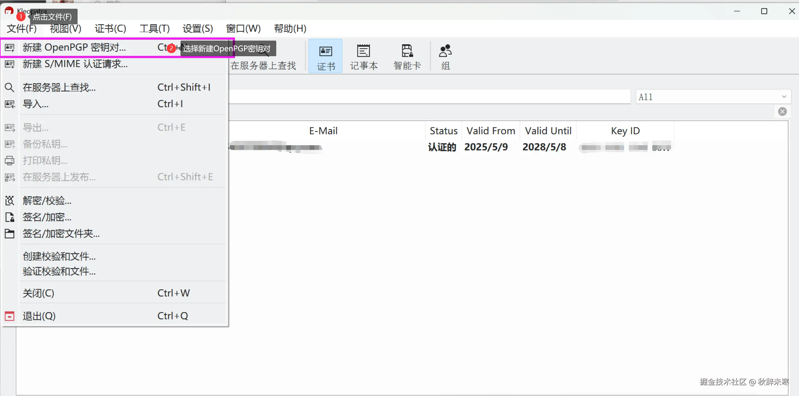Choose New OpenPGP Key Pair (新建 OpenPGP 密钥对)
799x396 pixels.
point(74,47)
